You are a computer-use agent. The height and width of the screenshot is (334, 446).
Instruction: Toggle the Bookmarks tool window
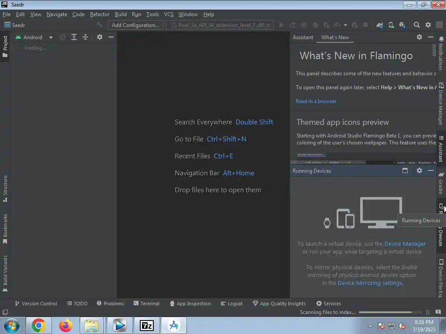(x=5, y=229)
